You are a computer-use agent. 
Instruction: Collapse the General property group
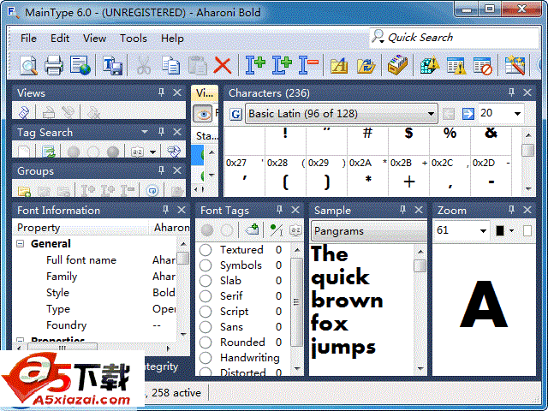tap(21, 243)
